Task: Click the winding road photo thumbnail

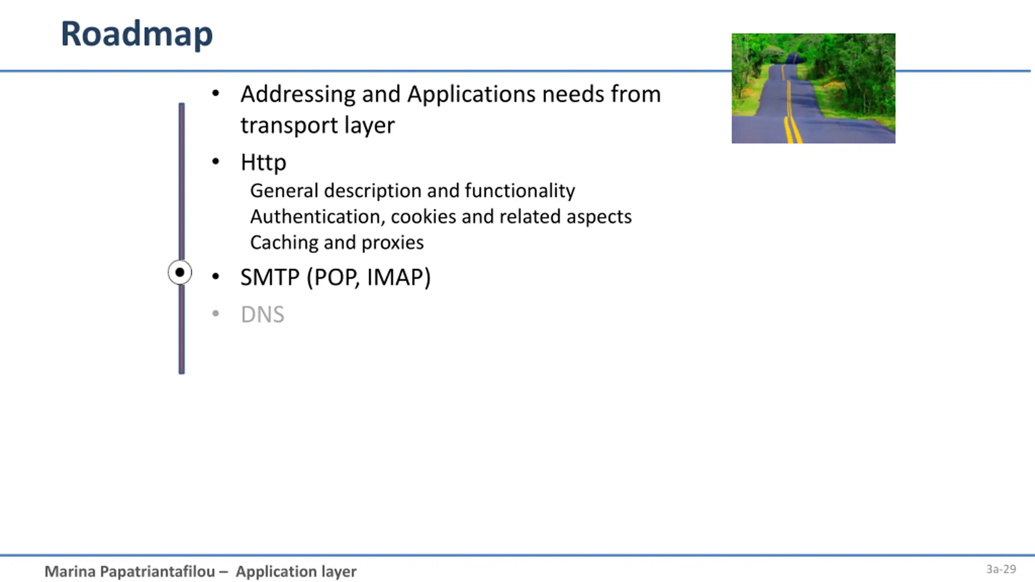Action: coord(813,88)
